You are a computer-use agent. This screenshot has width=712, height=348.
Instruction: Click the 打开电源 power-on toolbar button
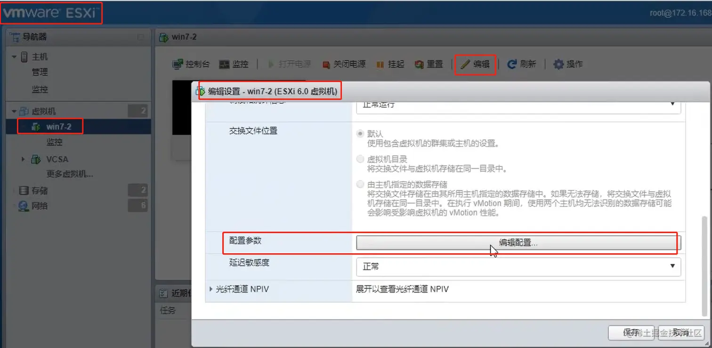tap(290, 64)
